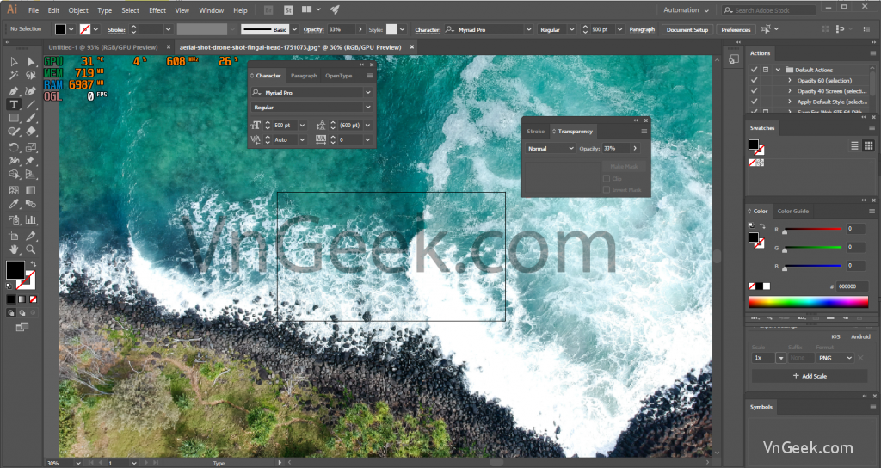
Task: Toggle the Default Actions checkmark
Action: coord(754,70)
